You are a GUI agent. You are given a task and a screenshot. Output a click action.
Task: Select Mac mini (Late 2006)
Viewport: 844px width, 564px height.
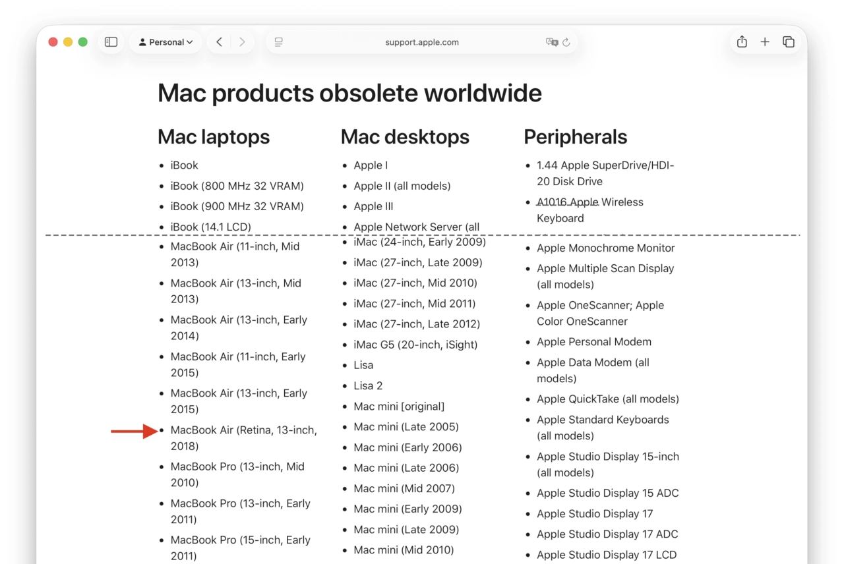(x=406, y=468)
